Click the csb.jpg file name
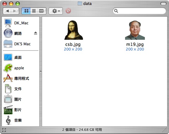 click(x=73, y=44)
